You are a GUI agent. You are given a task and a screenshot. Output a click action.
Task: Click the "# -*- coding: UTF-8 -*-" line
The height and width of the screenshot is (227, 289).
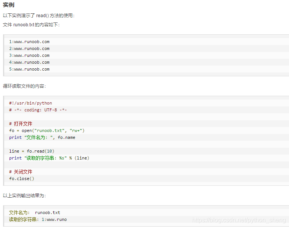38,110
